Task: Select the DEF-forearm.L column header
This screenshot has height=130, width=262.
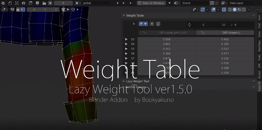Action: 231,33
